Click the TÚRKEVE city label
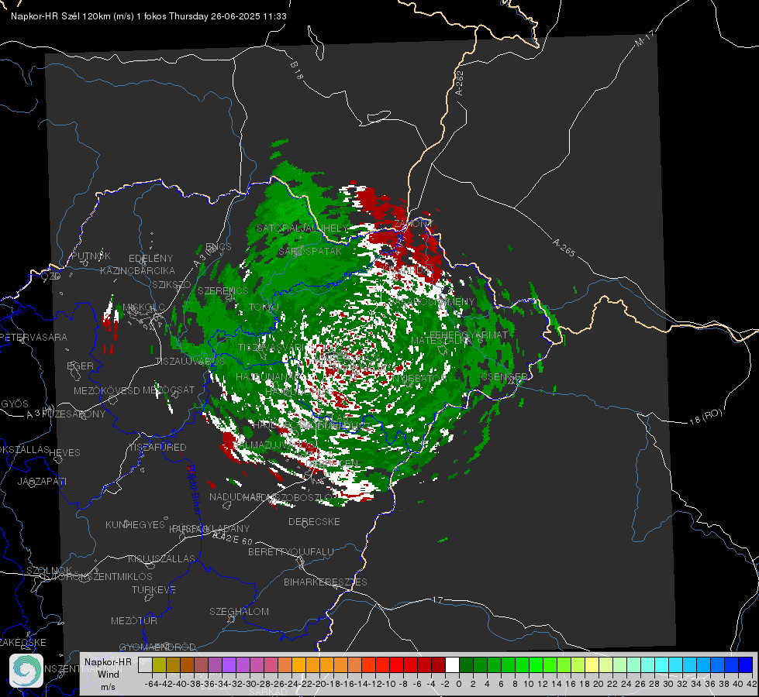The image size is (759, 697). click(x=154, y=590)
